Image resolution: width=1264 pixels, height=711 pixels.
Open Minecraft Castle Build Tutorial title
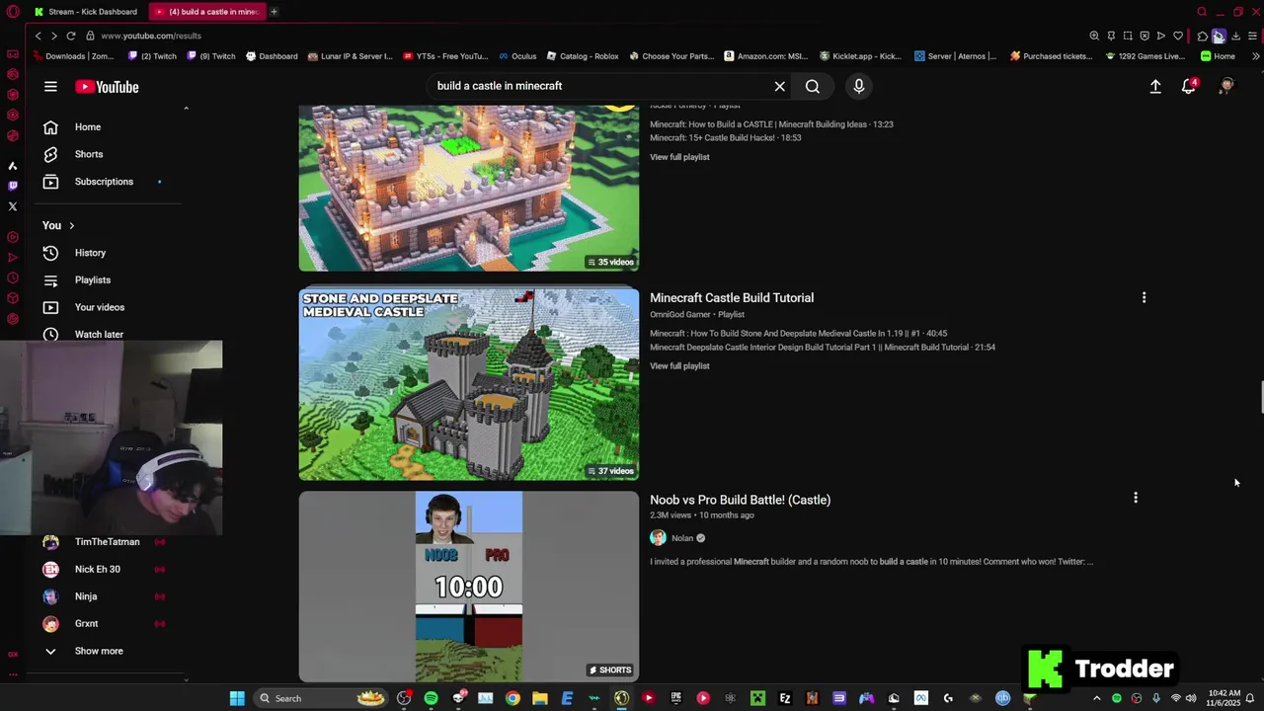point(732,297)
